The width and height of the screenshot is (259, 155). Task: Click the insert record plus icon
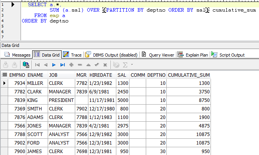tap(71, 65)
